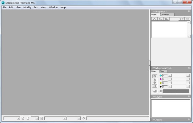Image resolution: width=193 pixels, height=123 pixels.
Task: Click the gray mixed color preview swatch
Action: point(176,91)
